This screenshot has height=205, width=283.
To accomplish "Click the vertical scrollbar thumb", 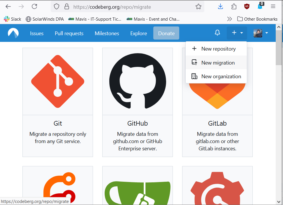I will pos(279,48).
